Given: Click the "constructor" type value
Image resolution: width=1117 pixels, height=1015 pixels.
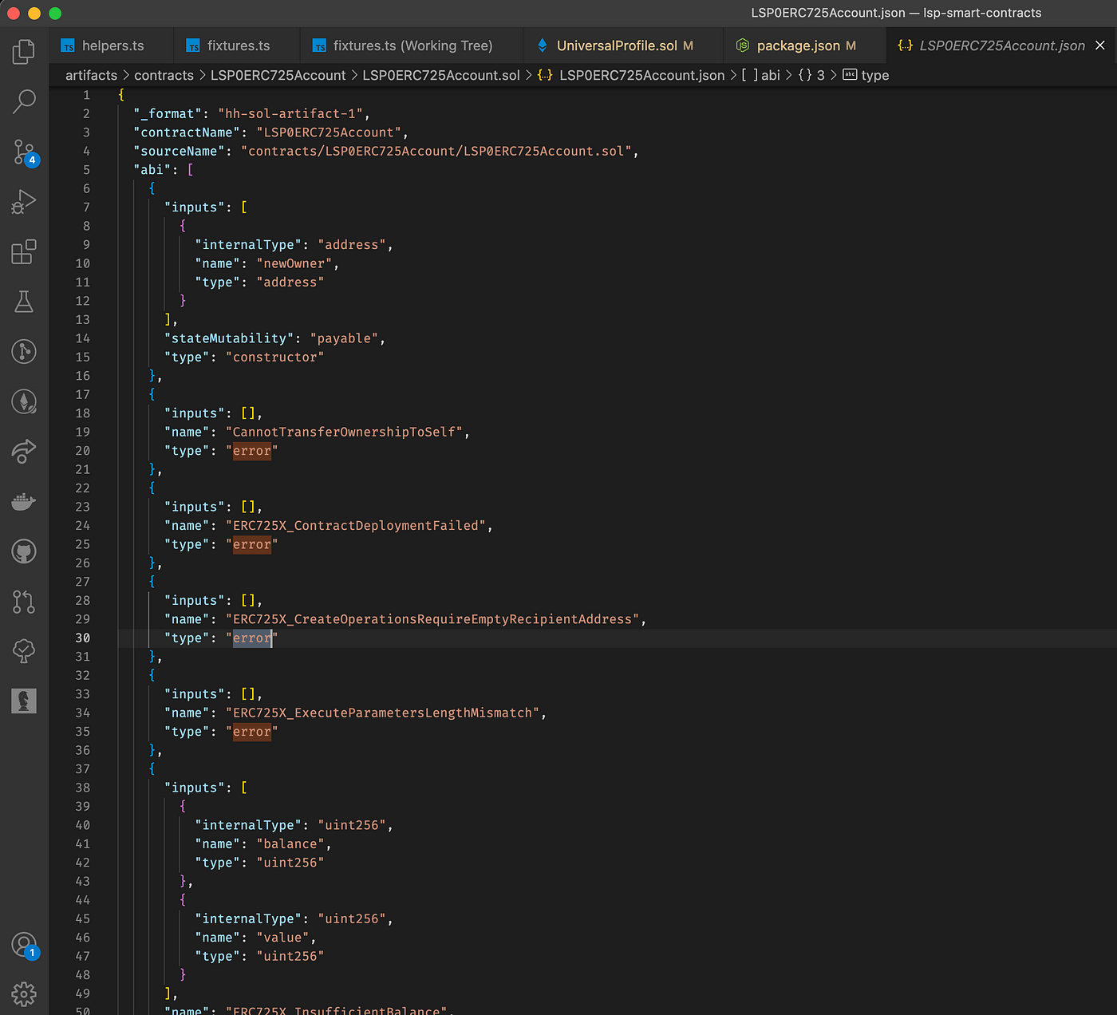Looking at the screenshot, I should [275, 357].
